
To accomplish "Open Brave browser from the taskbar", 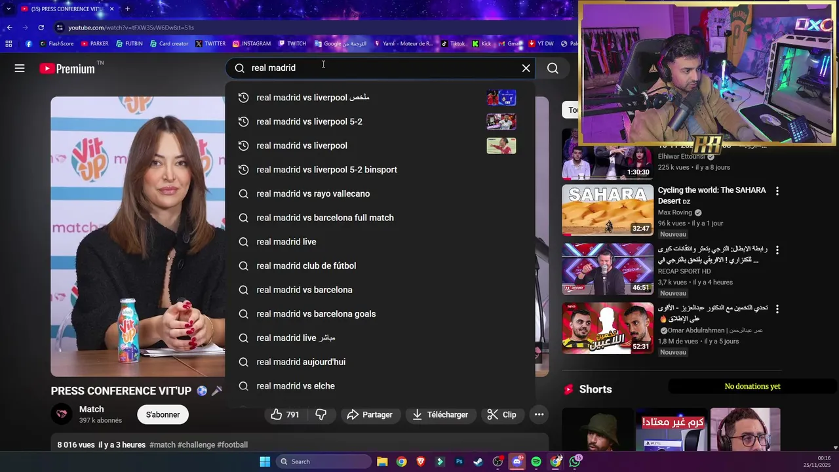I will 421,462.
